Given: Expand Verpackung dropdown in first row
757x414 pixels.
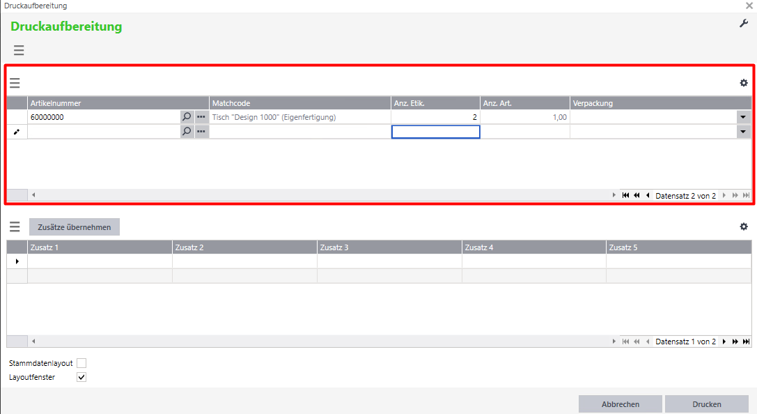Looking at the screenshot, I should (743, 117).
